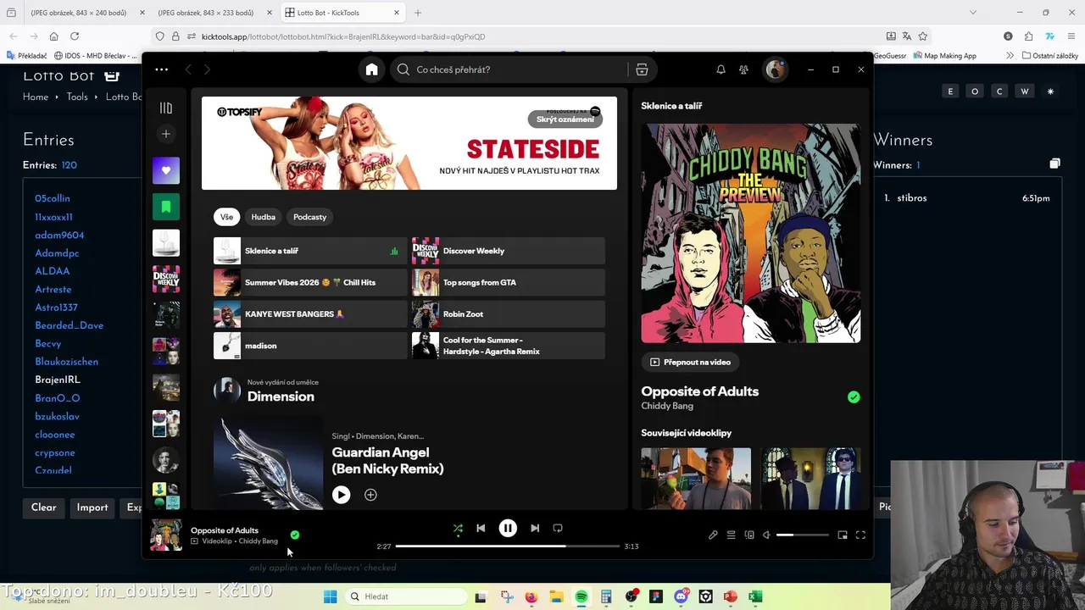Skip to next track
The height and width of the screenshot is (610, 1085).
click(x=535, y=528)
